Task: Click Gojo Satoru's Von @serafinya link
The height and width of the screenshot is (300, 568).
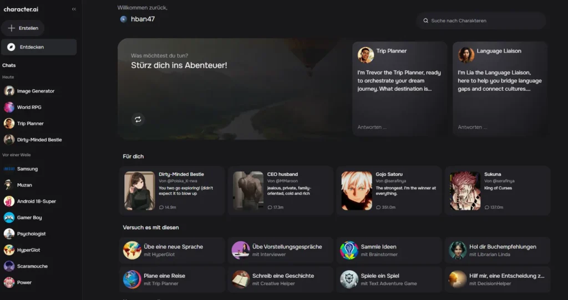Action: 391,181
